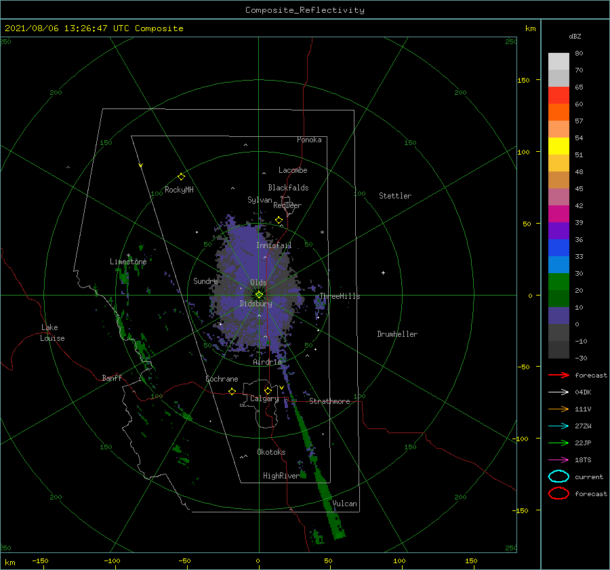Click the asterisk marker north of ThreeHills
Screen dimensions: 610x570
tap(322, 232)
